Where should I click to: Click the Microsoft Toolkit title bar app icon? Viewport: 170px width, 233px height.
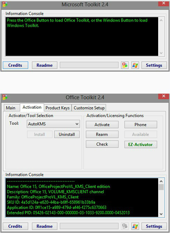(5, 4)
